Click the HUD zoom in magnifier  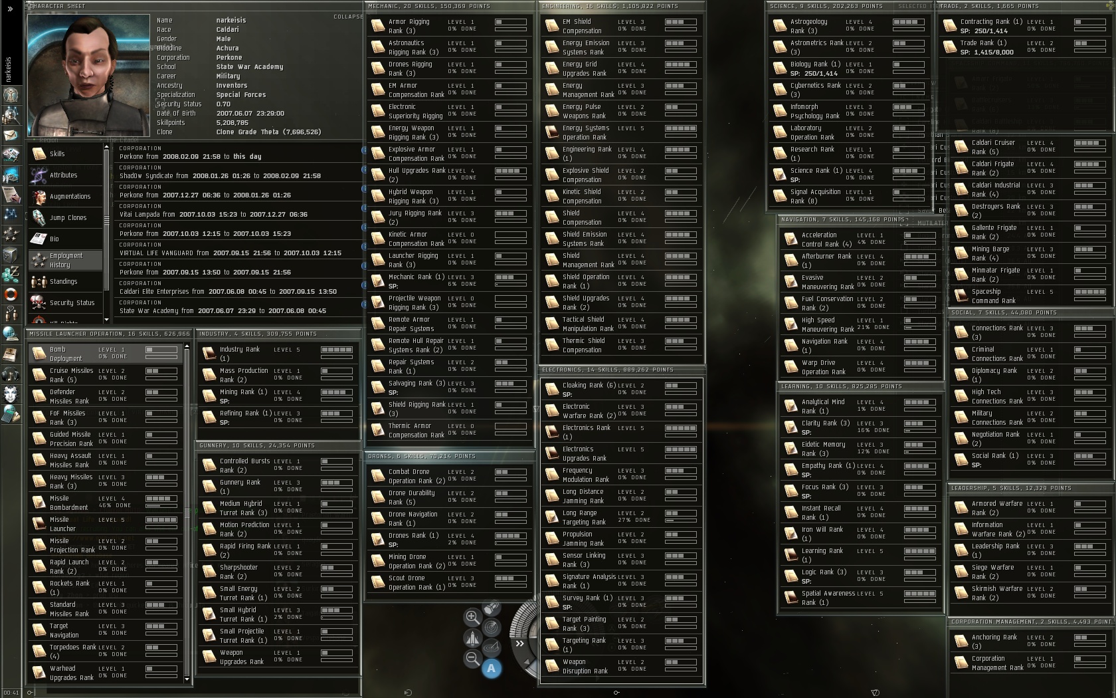click(x=472, y=616)
